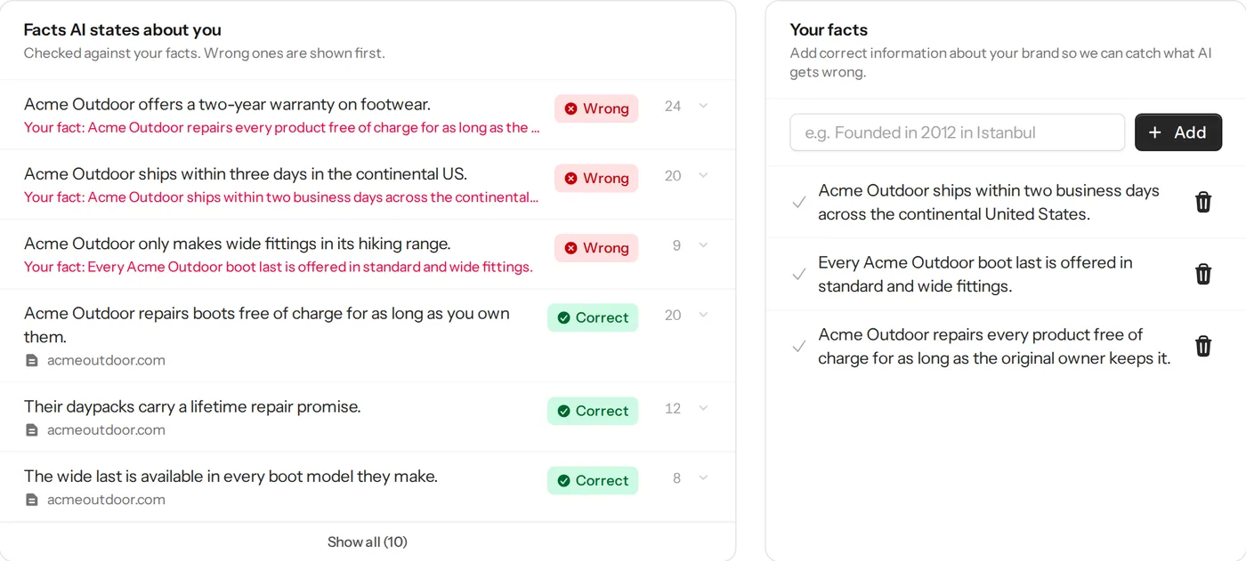
Task: Delete the ships within two business days fact
Action: click(x=1203, y=202)
